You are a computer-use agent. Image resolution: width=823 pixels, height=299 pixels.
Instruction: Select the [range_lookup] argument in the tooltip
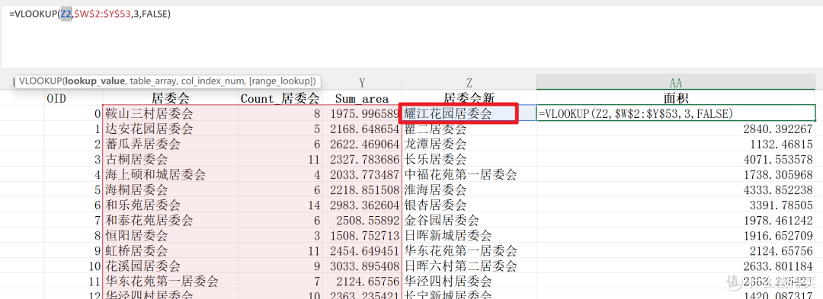(x=280, y=81)
